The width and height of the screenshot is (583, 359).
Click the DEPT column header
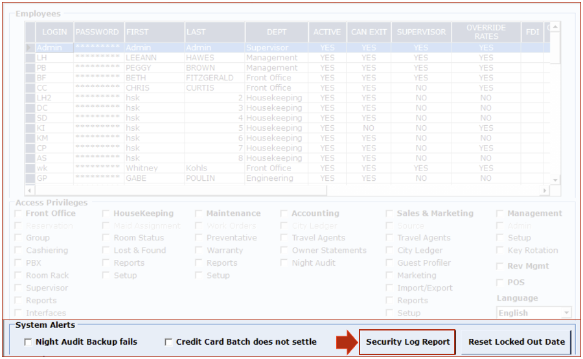[276, 32]
